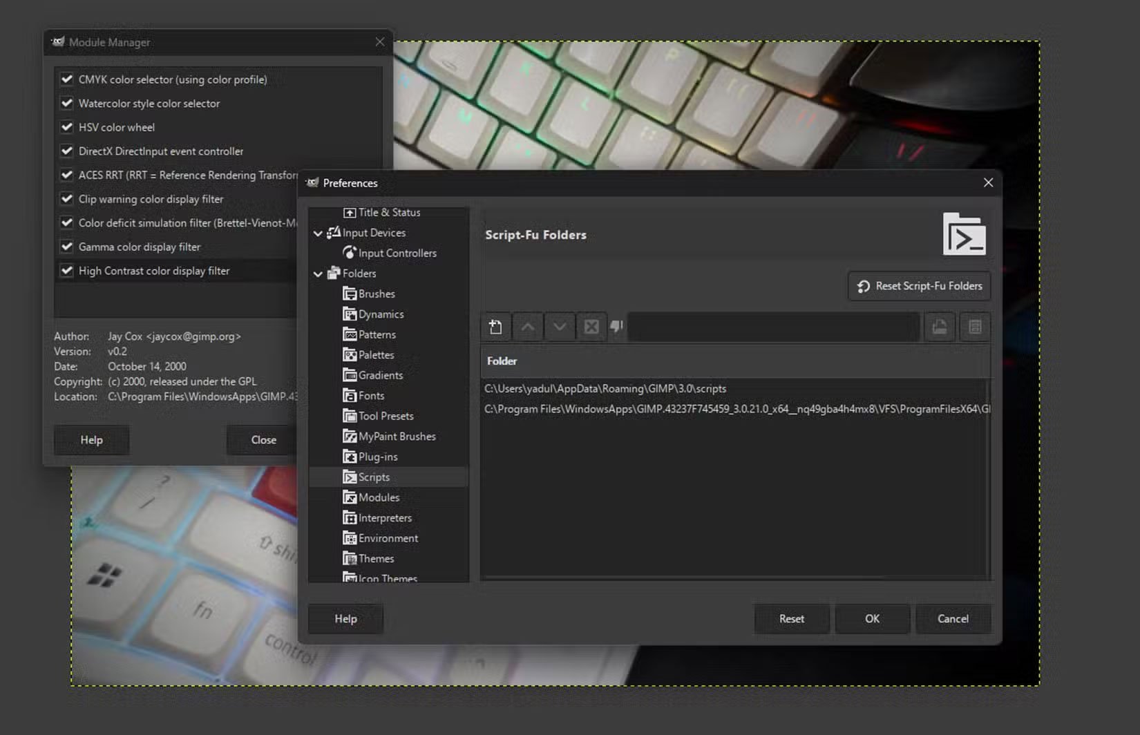Viewport: 1140px width, 735px height.
Task: Disable the Gamma color display filter
Action: pyautogui.click(x=66, y=246)
